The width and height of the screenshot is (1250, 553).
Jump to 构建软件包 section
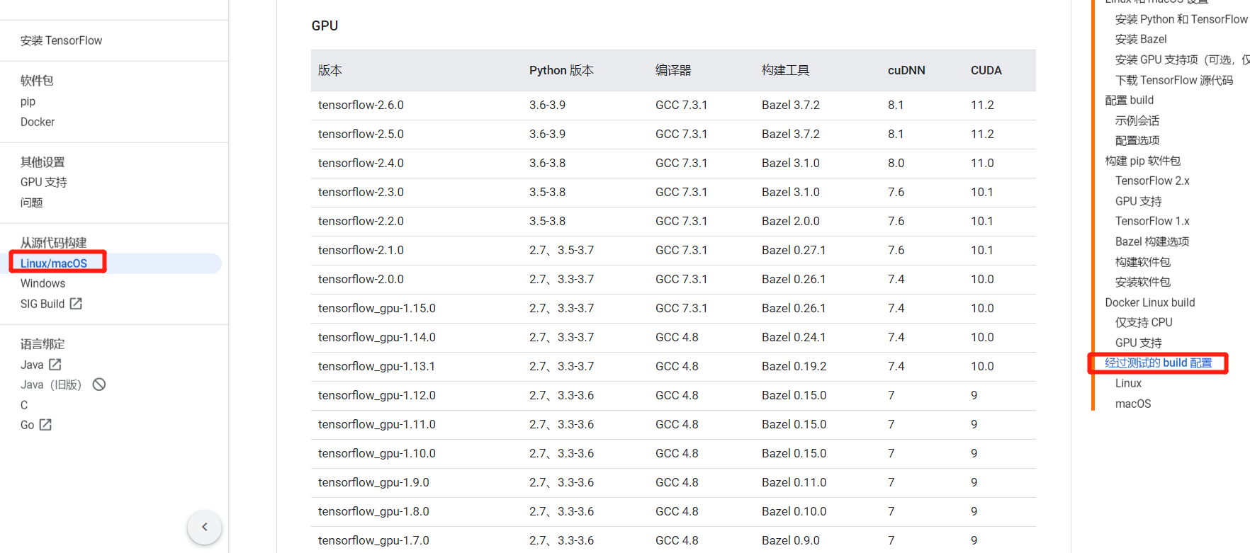click(x=1143, y=262)
